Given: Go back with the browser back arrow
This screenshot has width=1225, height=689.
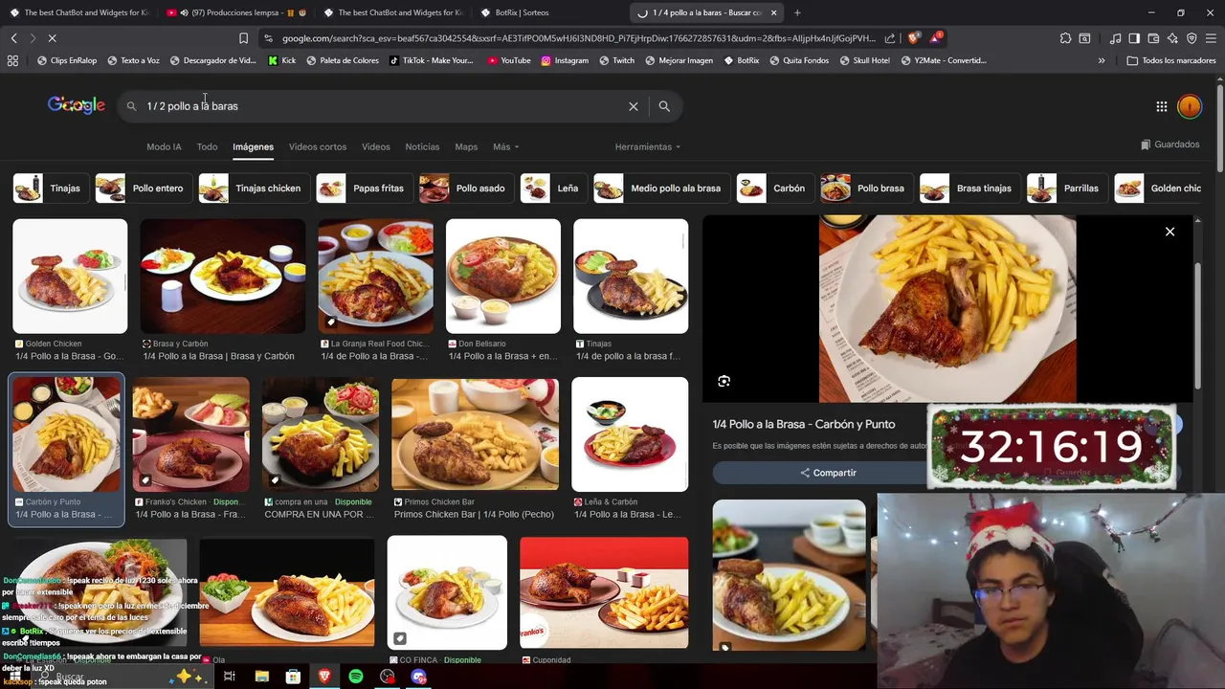Looking at the screenshot, I should (x=13, y=38).
